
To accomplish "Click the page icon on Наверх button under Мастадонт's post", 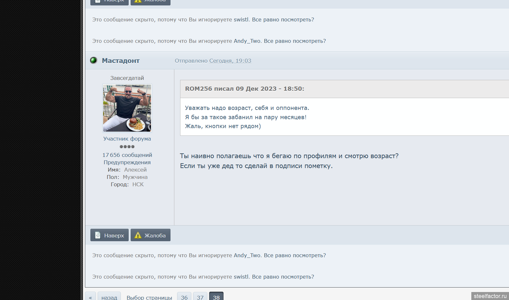I will (98, 235).
